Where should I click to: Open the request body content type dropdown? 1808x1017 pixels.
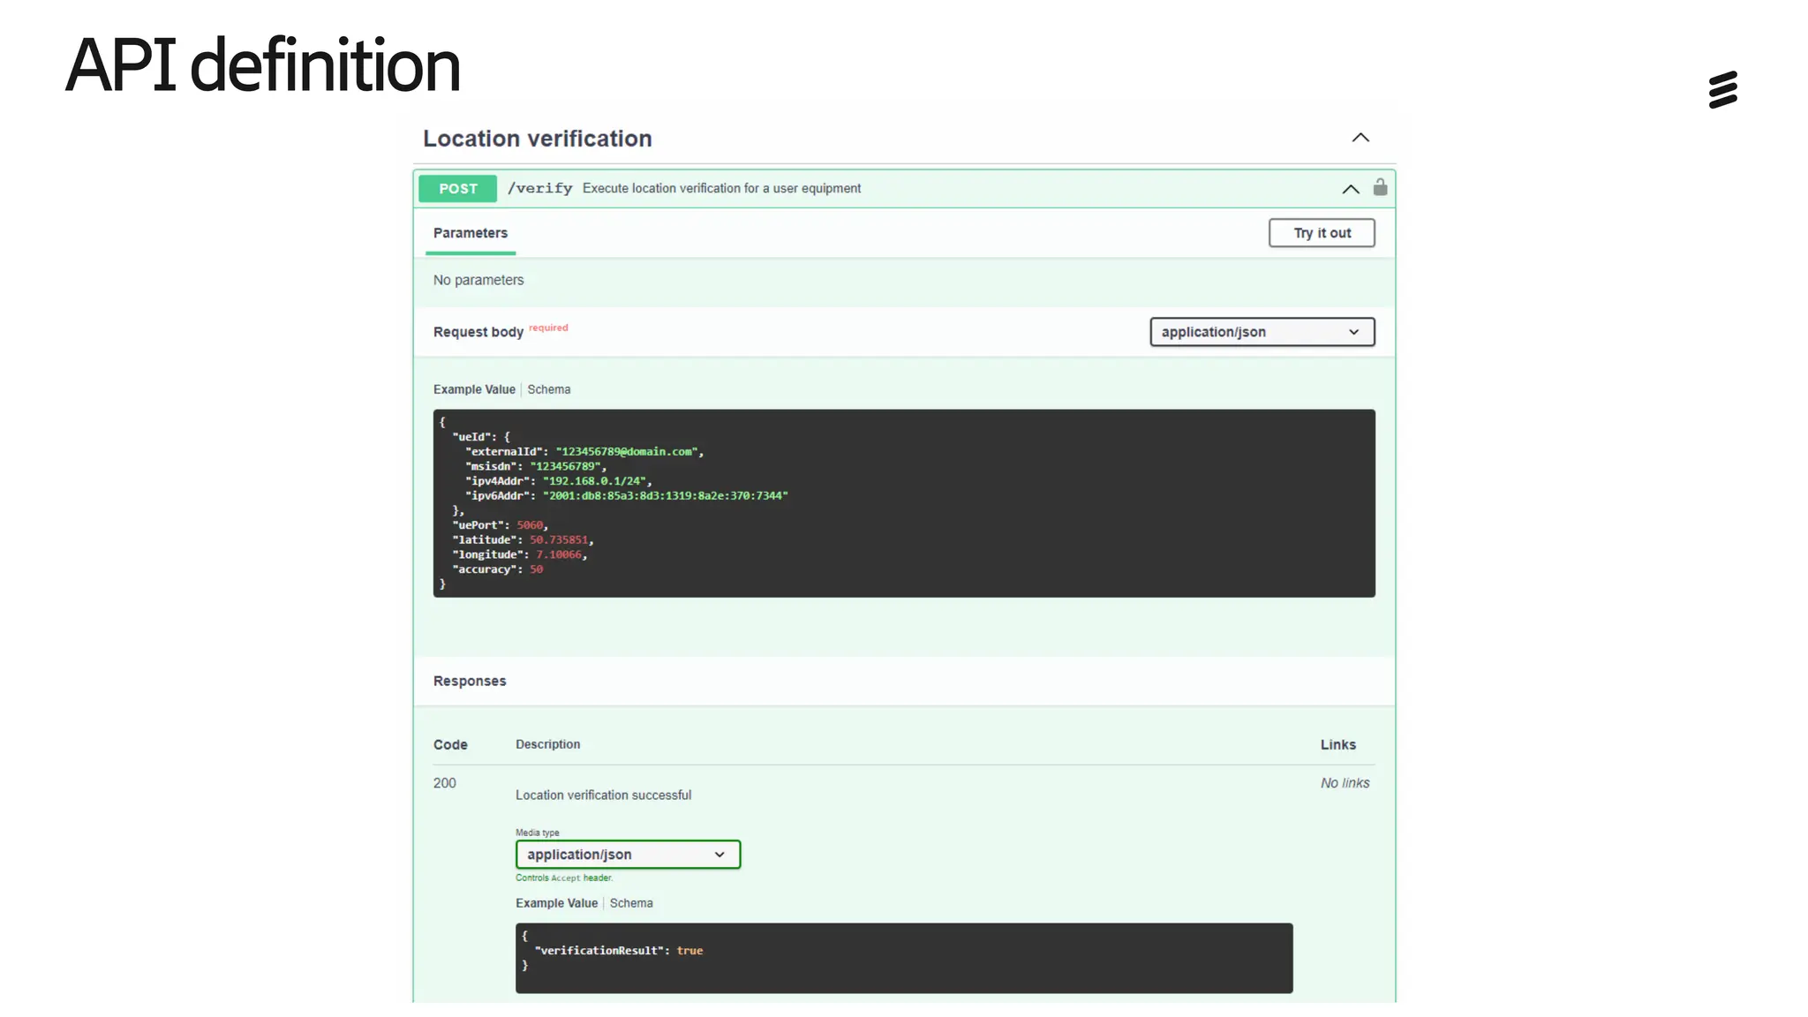1262,332
